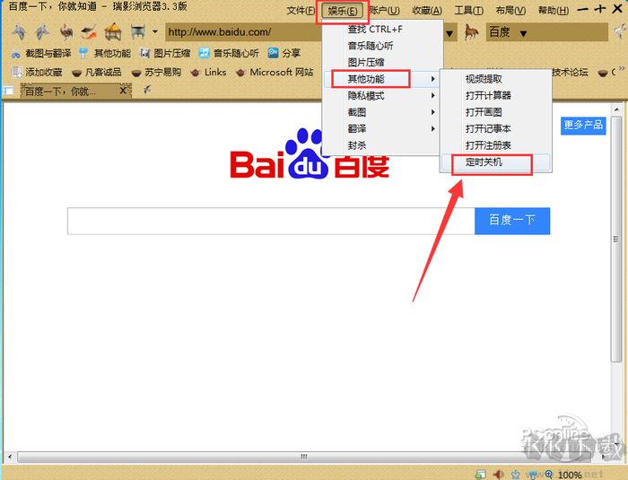This screenshot has width=628, height=480.
Task: Choose 打开计算器 from the submenu
Action: [x=489, y=95]
